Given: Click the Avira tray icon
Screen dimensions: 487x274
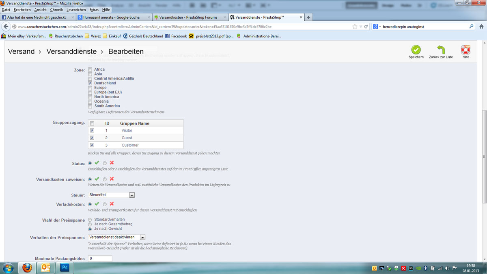Looking at the screenshot, I should [x=404, y=268].
